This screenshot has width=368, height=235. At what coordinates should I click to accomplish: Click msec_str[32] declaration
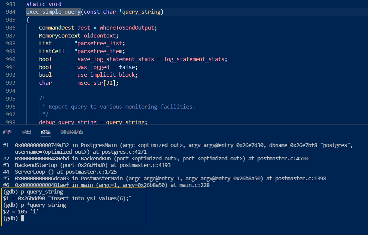pos(98,83)
